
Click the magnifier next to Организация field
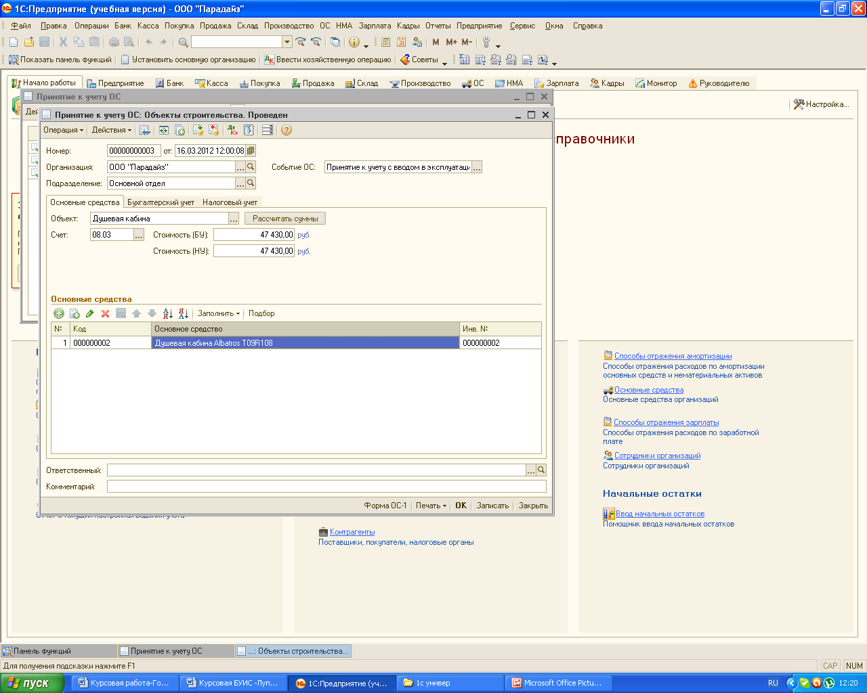251,167
